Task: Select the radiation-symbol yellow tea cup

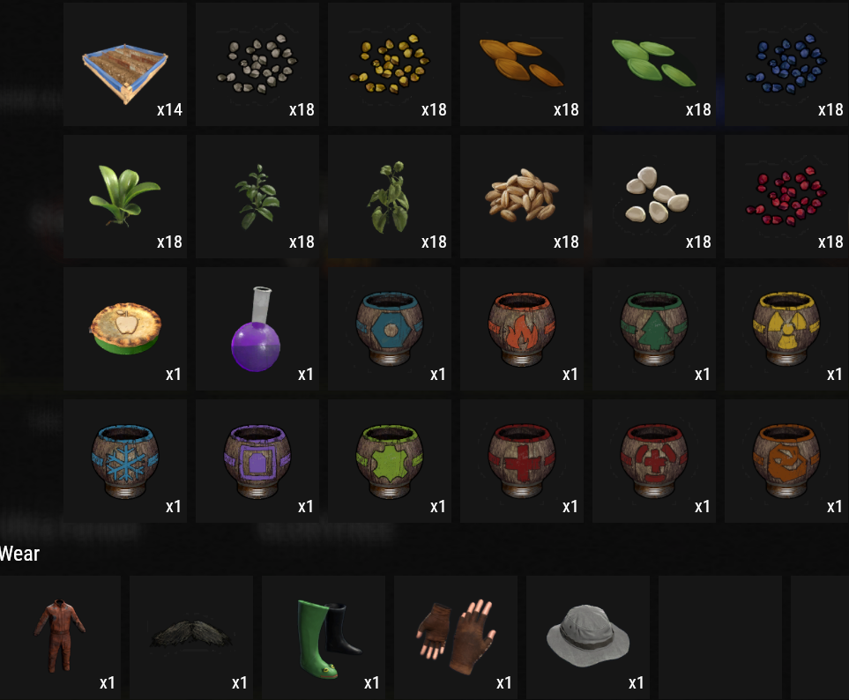Action: [x=786, y=329]
